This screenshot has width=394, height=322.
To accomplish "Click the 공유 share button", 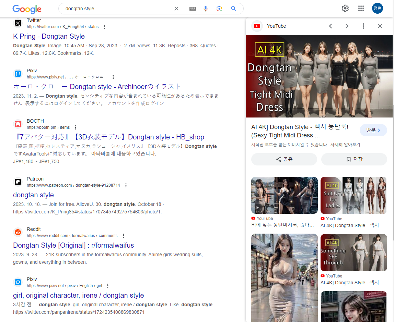I will tap(284, 159).
